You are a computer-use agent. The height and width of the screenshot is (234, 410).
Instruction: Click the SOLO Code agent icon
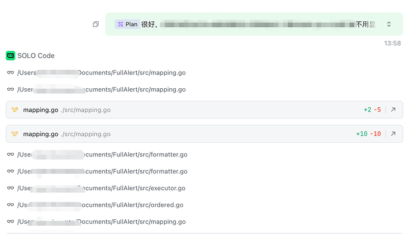tap(11, 56)
